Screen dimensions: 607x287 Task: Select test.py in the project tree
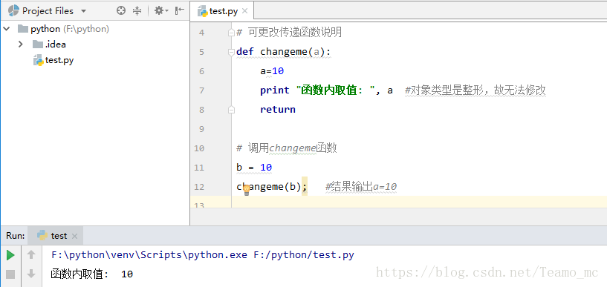click(53, 60)
